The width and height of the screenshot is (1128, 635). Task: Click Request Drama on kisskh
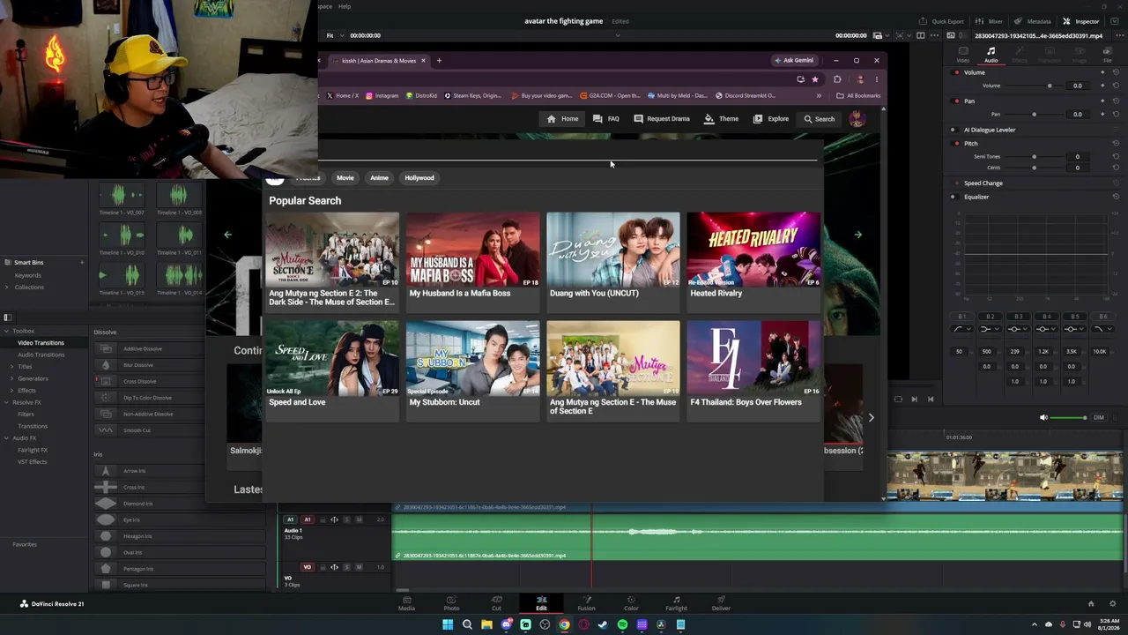(662, 119)
